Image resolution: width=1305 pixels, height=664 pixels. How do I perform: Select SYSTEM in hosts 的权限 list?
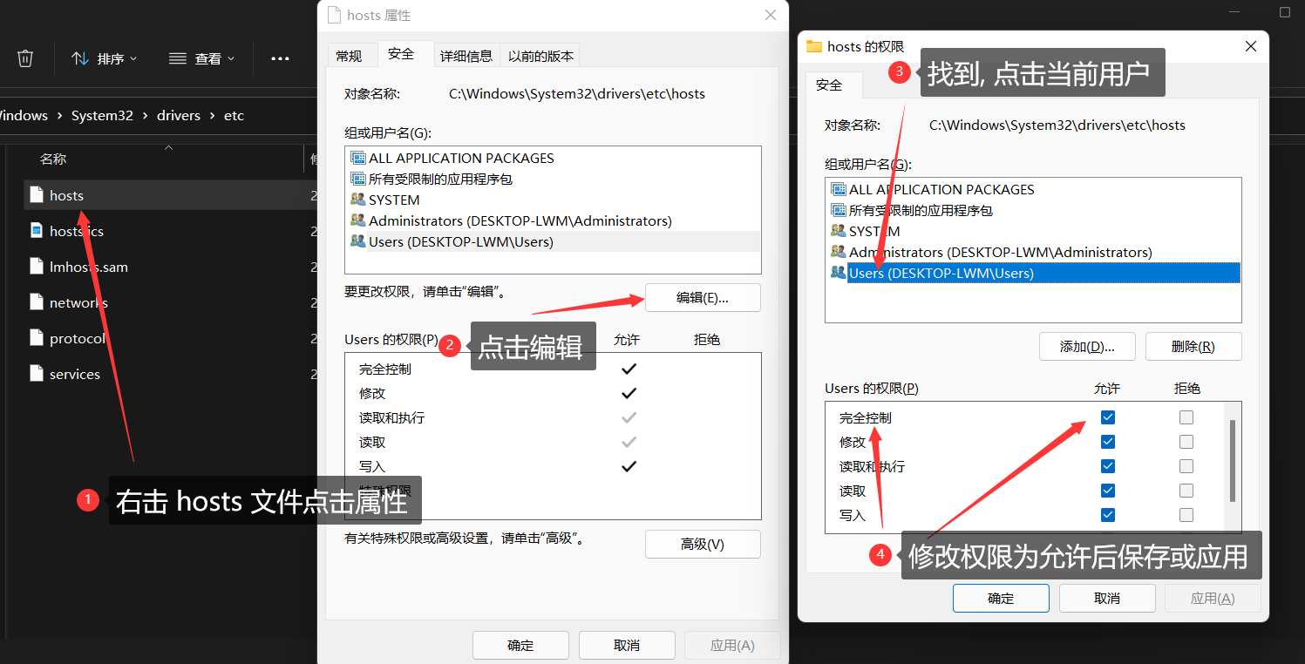1033,231
